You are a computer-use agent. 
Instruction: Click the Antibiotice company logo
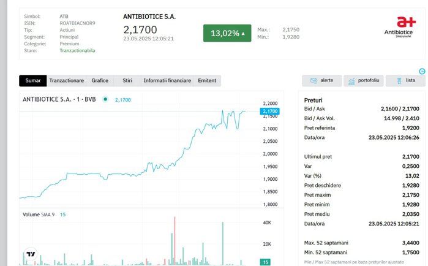pyautogui.click(x=400, y=27)
